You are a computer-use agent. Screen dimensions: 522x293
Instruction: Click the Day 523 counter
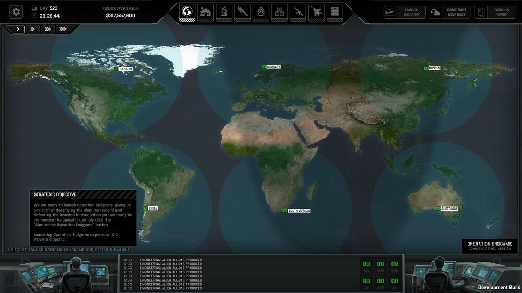49,8
